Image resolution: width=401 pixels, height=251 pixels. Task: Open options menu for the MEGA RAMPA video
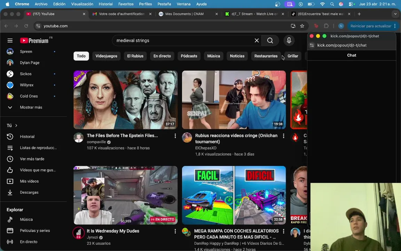[283, 231]
